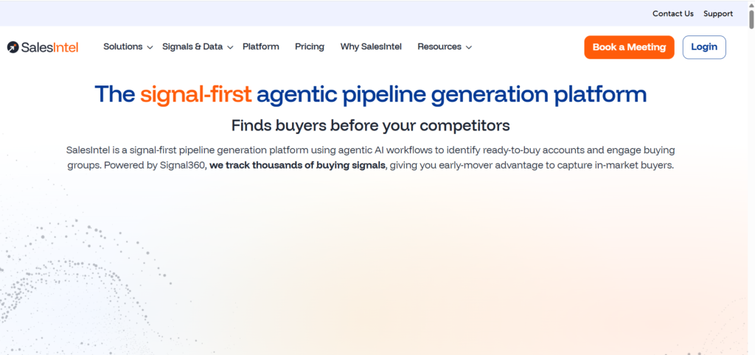Image resolution: width=755 pixels, height=355 pixels.
Task: Click the orange 'signal-first' headline text
Action: coord(196,94)
